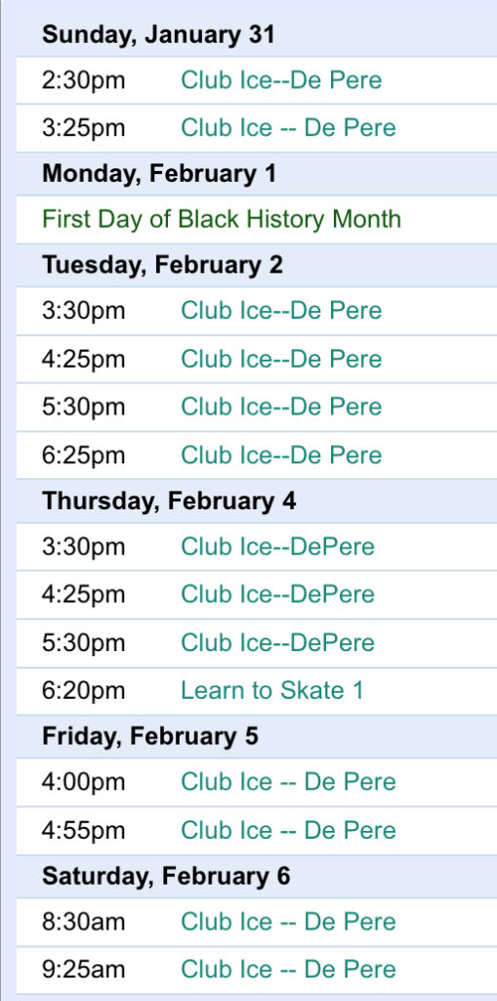Select the Tuesday 3:30pm Club Ice--De Pere event

(x=281, y=311)
